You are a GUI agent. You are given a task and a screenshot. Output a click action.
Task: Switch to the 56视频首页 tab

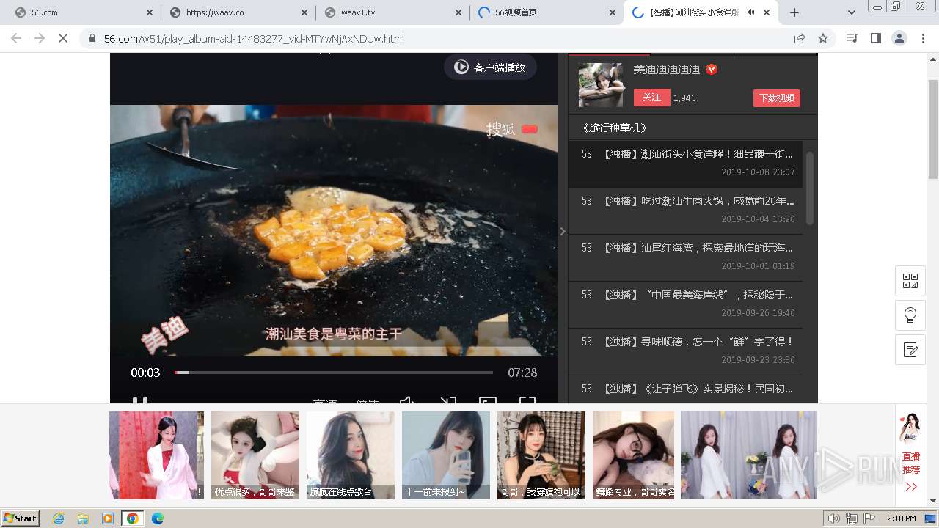coord(547,12)
